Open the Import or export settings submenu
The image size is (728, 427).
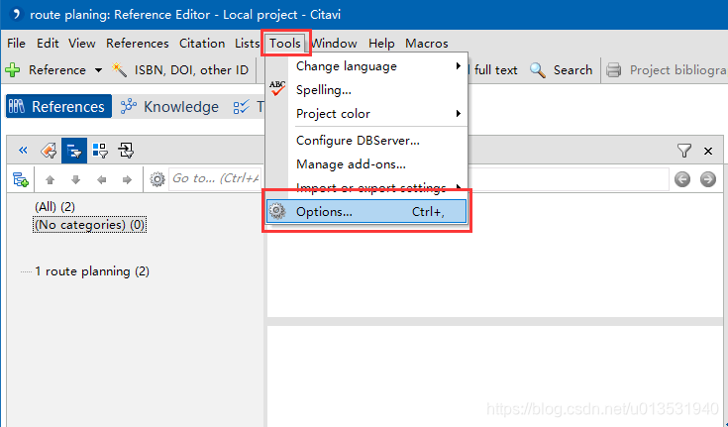(x=366, y=187)
